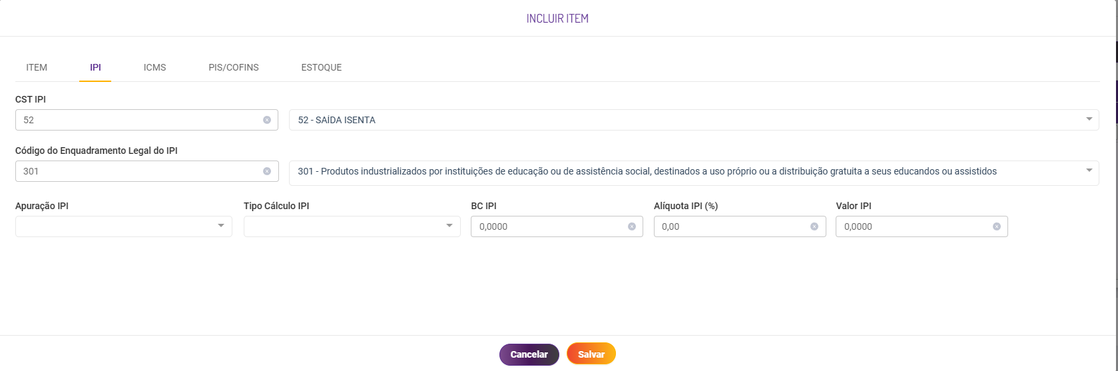1118x371 pixels.
Task: Click into the Valor IPI field
Action: (x=914, y=226)
